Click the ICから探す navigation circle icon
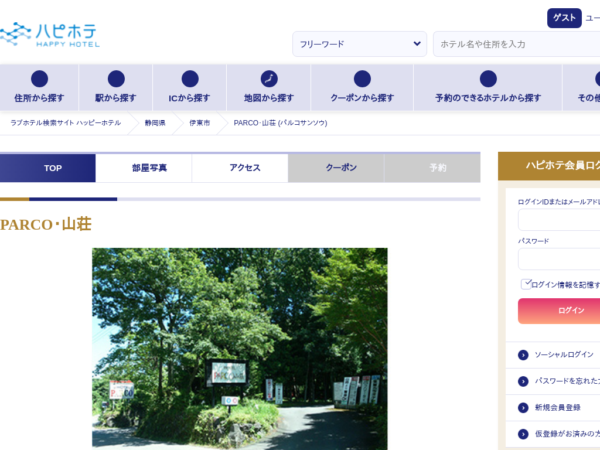This screenshot has width=600, height=450. point(190,79)
